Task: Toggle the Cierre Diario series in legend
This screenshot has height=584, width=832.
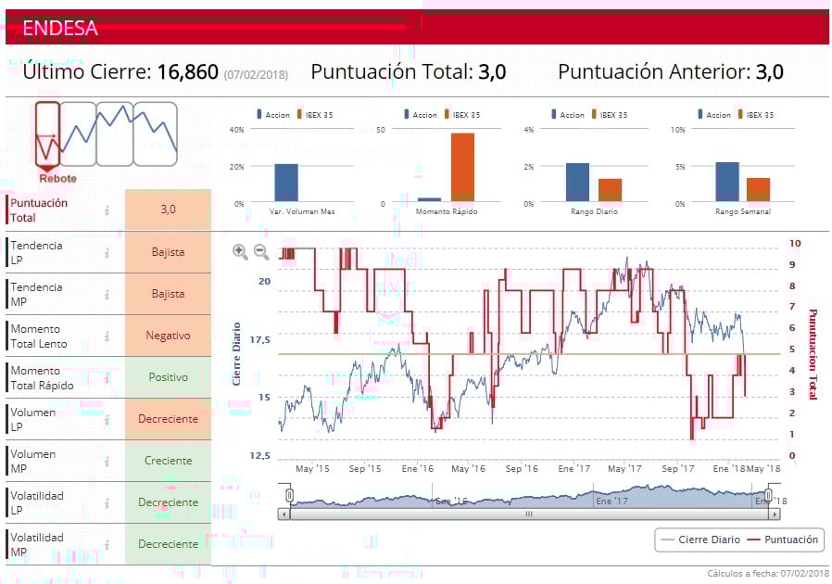Action: click(x=700, y=540)
